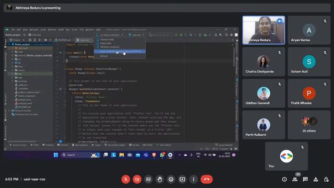
Task: Open Brave browser from shared taskbar
Action: 154,155
